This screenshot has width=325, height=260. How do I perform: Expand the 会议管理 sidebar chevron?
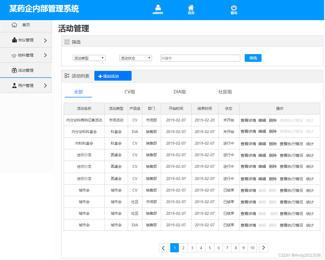(46, 40)
